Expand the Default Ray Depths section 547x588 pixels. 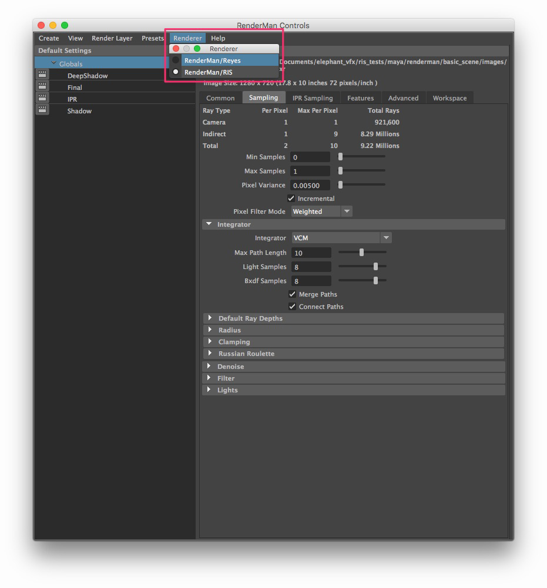[210, 318]
